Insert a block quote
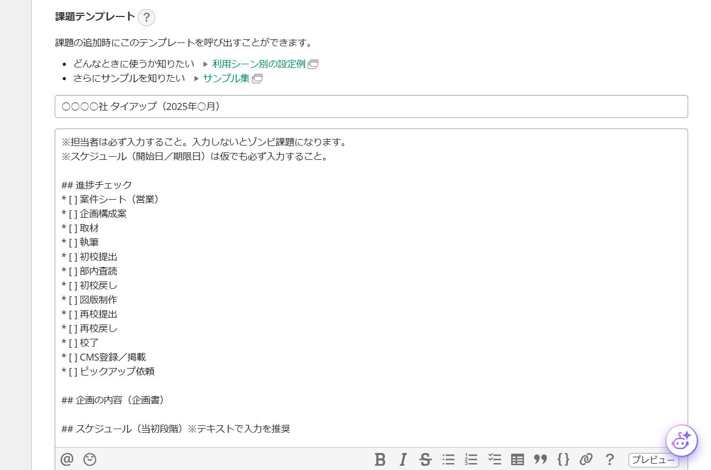The height and width of the screenshot is (470, 711). point(540,459)
